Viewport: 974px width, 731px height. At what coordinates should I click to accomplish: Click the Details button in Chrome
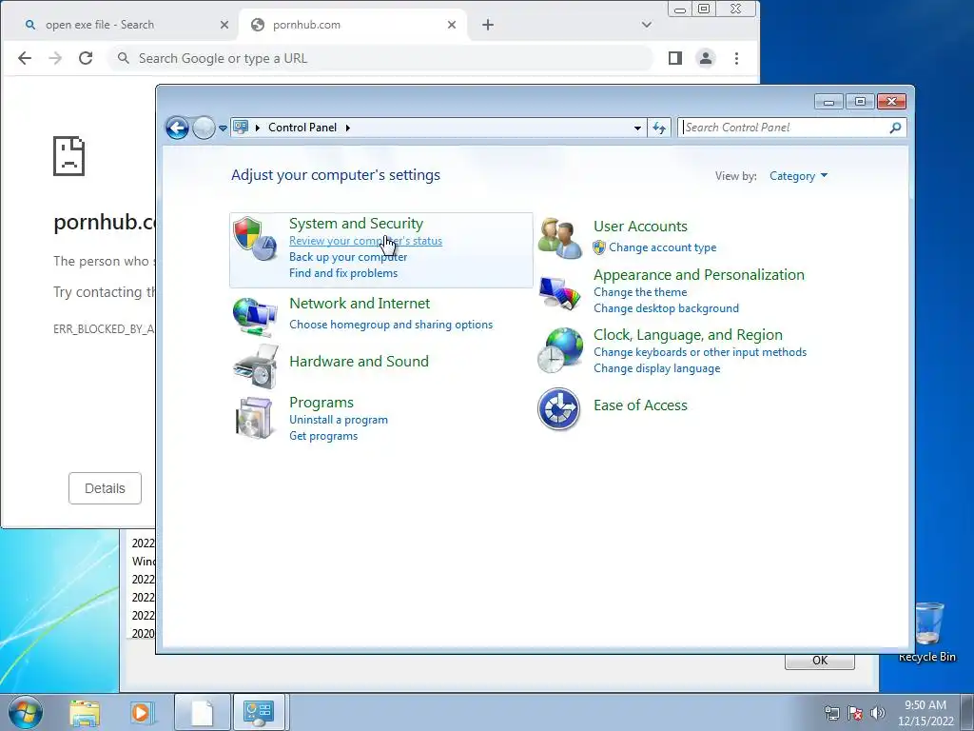105,488
